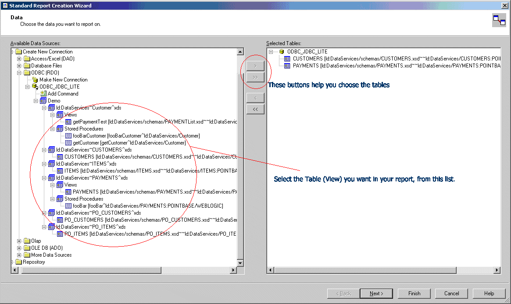Select ld:DataServices~PO_CUSTOMERS^xds text in the tree

pos(98,213)
